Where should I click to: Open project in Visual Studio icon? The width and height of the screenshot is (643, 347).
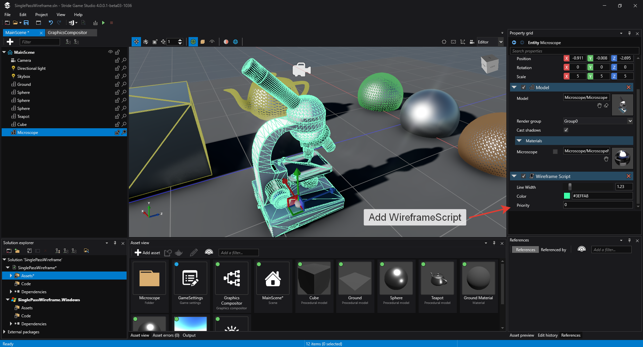tap(71, 23)
